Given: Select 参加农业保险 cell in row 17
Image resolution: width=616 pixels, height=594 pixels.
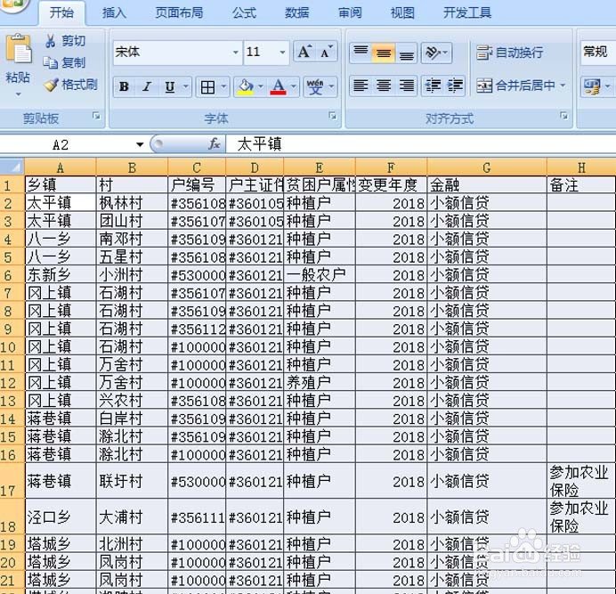Looking at the screenshot, I should (x=581, y=480).
